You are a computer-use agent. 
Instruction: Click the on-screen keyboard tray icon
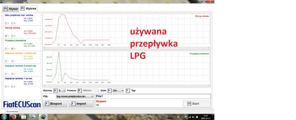[178, 117]
